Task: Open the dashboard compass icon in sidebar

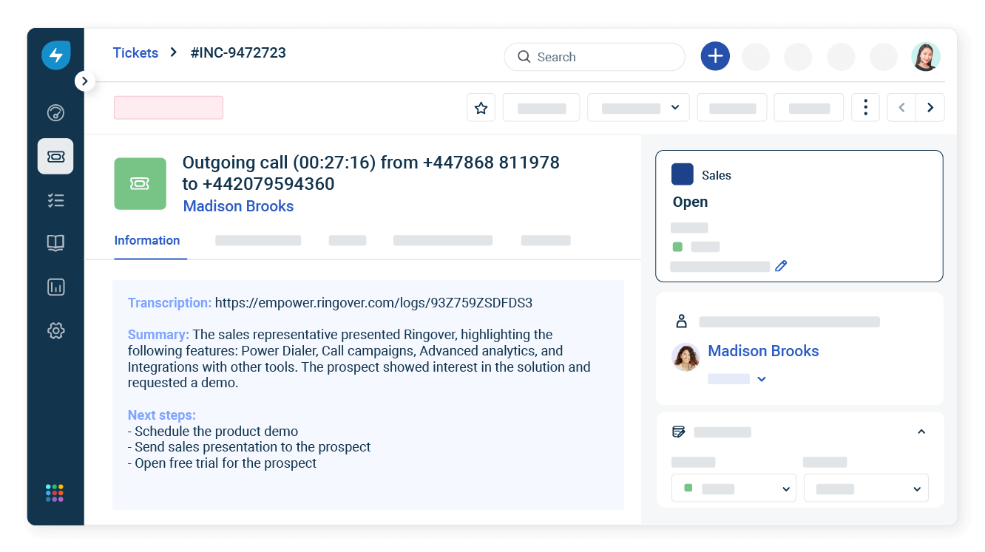Action: pyautogui.click(x=55, y=112)
